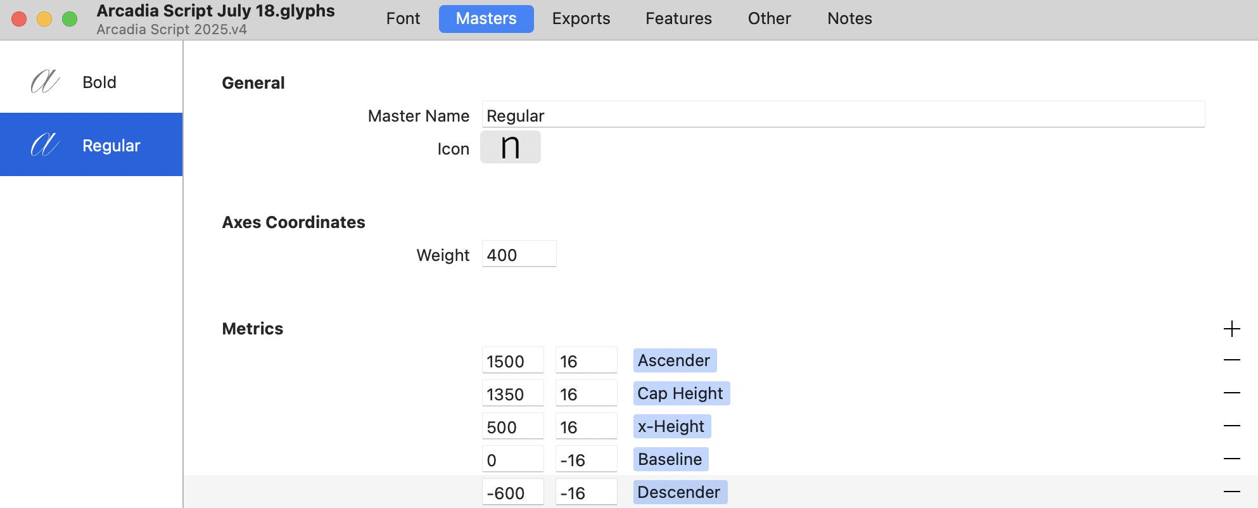1258x508 pixels.
Task: Remove the Descender metric row
Action: click(x=1231, y=492)
